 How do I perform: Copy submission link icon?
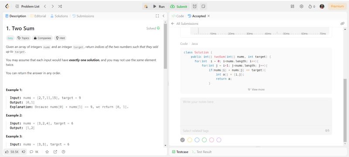pyautogui.click(x=342, y=23)
